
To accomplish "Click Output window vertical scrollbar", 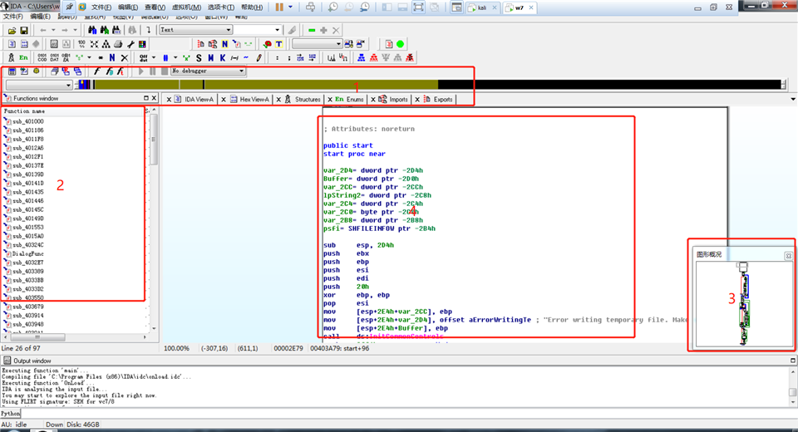I will pos(793,386).
